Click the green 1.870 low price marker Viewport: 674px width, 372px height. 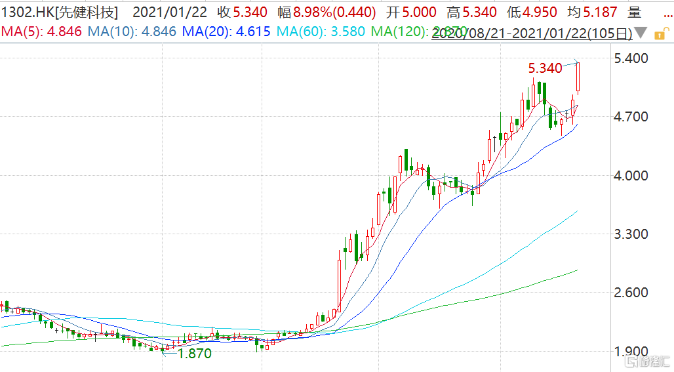click(195, 353)
